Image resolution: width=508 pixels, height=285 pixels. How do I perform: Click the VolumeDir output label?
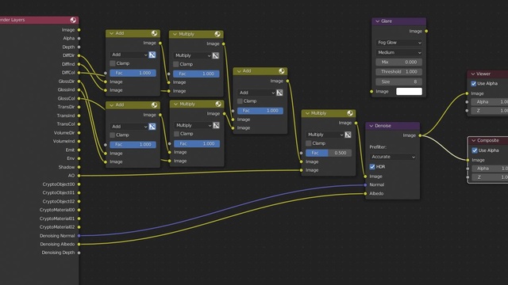pyautogui.click(x=64, y=132)
